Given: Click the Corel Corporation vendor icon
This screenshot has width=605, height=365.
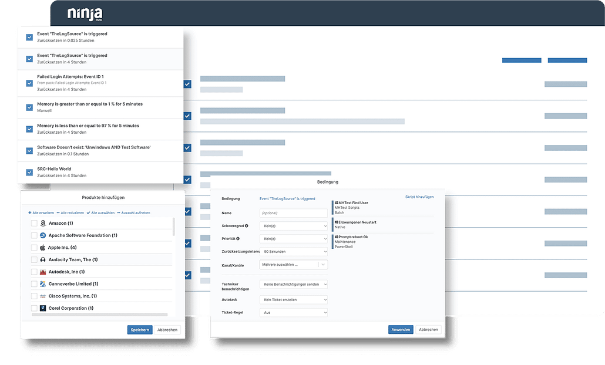Looking at the screenshot, I should [x=43, y=308].
